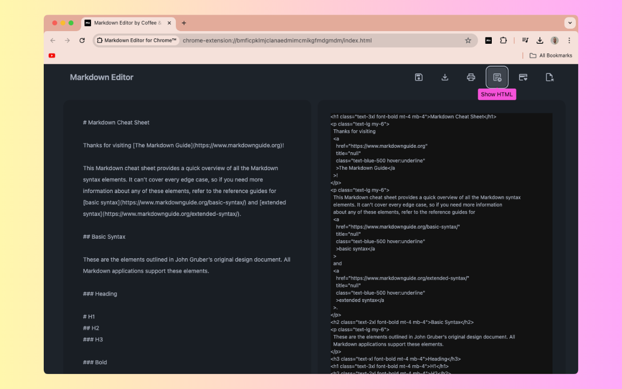Click the export file icon at toolbar's right end
The width and height of the screenshot is (622, 389).
[x=549, y=77]
